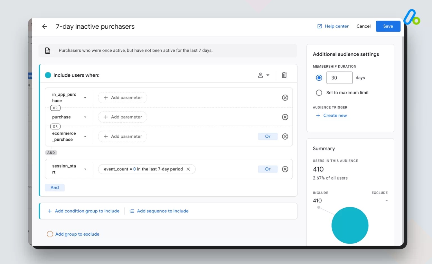Viewport: 432px width, 264px height.
Task: Click the sequence list icon
Action: [x=132, y=211]
